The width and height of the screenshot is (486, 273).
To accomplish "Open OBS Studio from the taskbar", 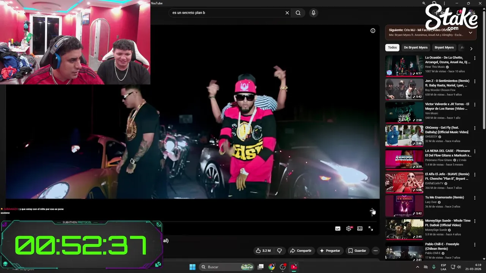I will 283,267.
